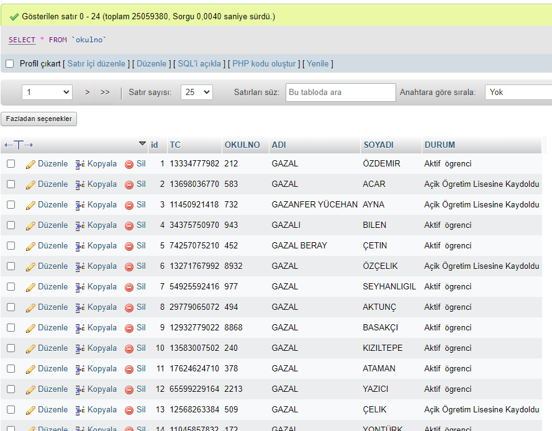Click the Bu tabloda ara filter field
Screen dimensions: 552x431
click(341, 93)
